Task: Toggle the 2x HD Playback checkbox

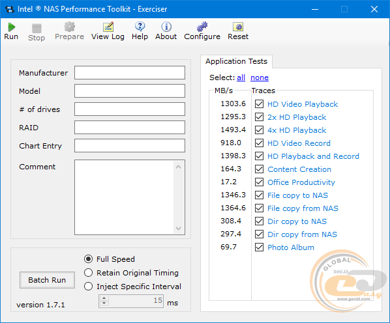Action: (x=259, y=117)
